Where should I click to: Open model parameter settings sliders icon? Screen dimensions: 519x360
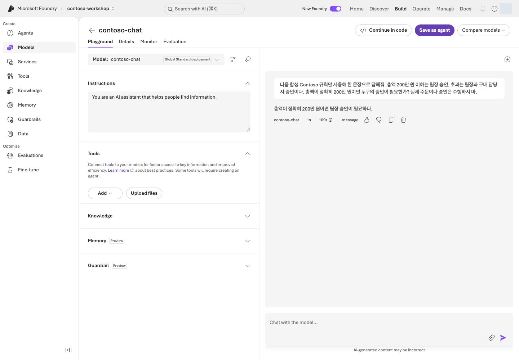point(233,59)
